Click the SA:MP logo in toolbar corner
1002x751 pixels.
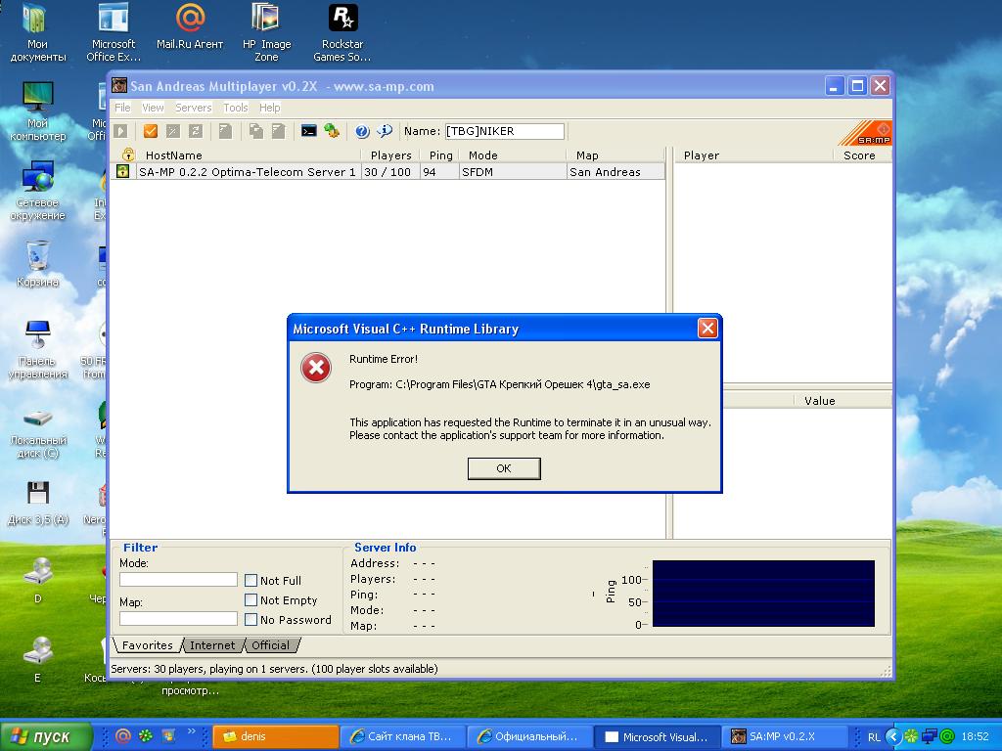click(866, 133)
